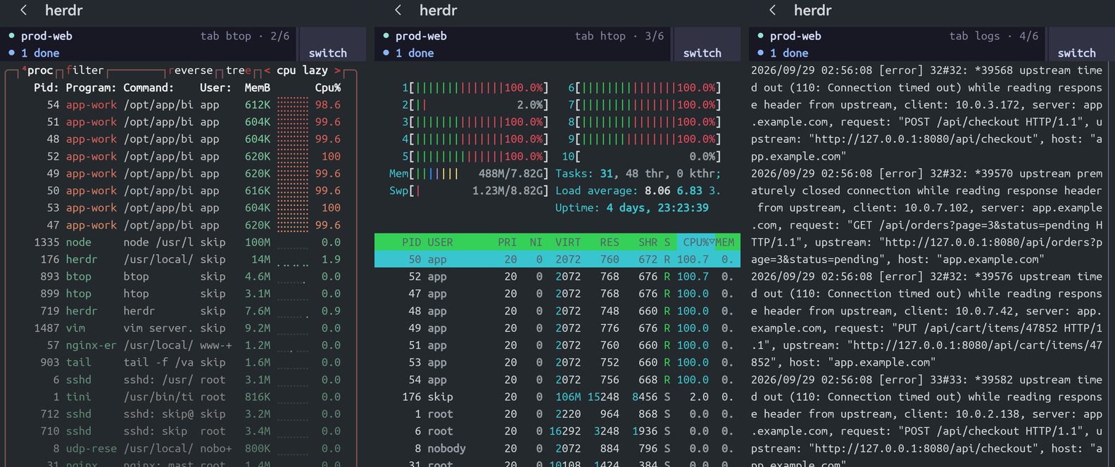Click log entry *39568 upstream timed out
The height and width of the screenshot is (467, 1115).
[927, 113]
